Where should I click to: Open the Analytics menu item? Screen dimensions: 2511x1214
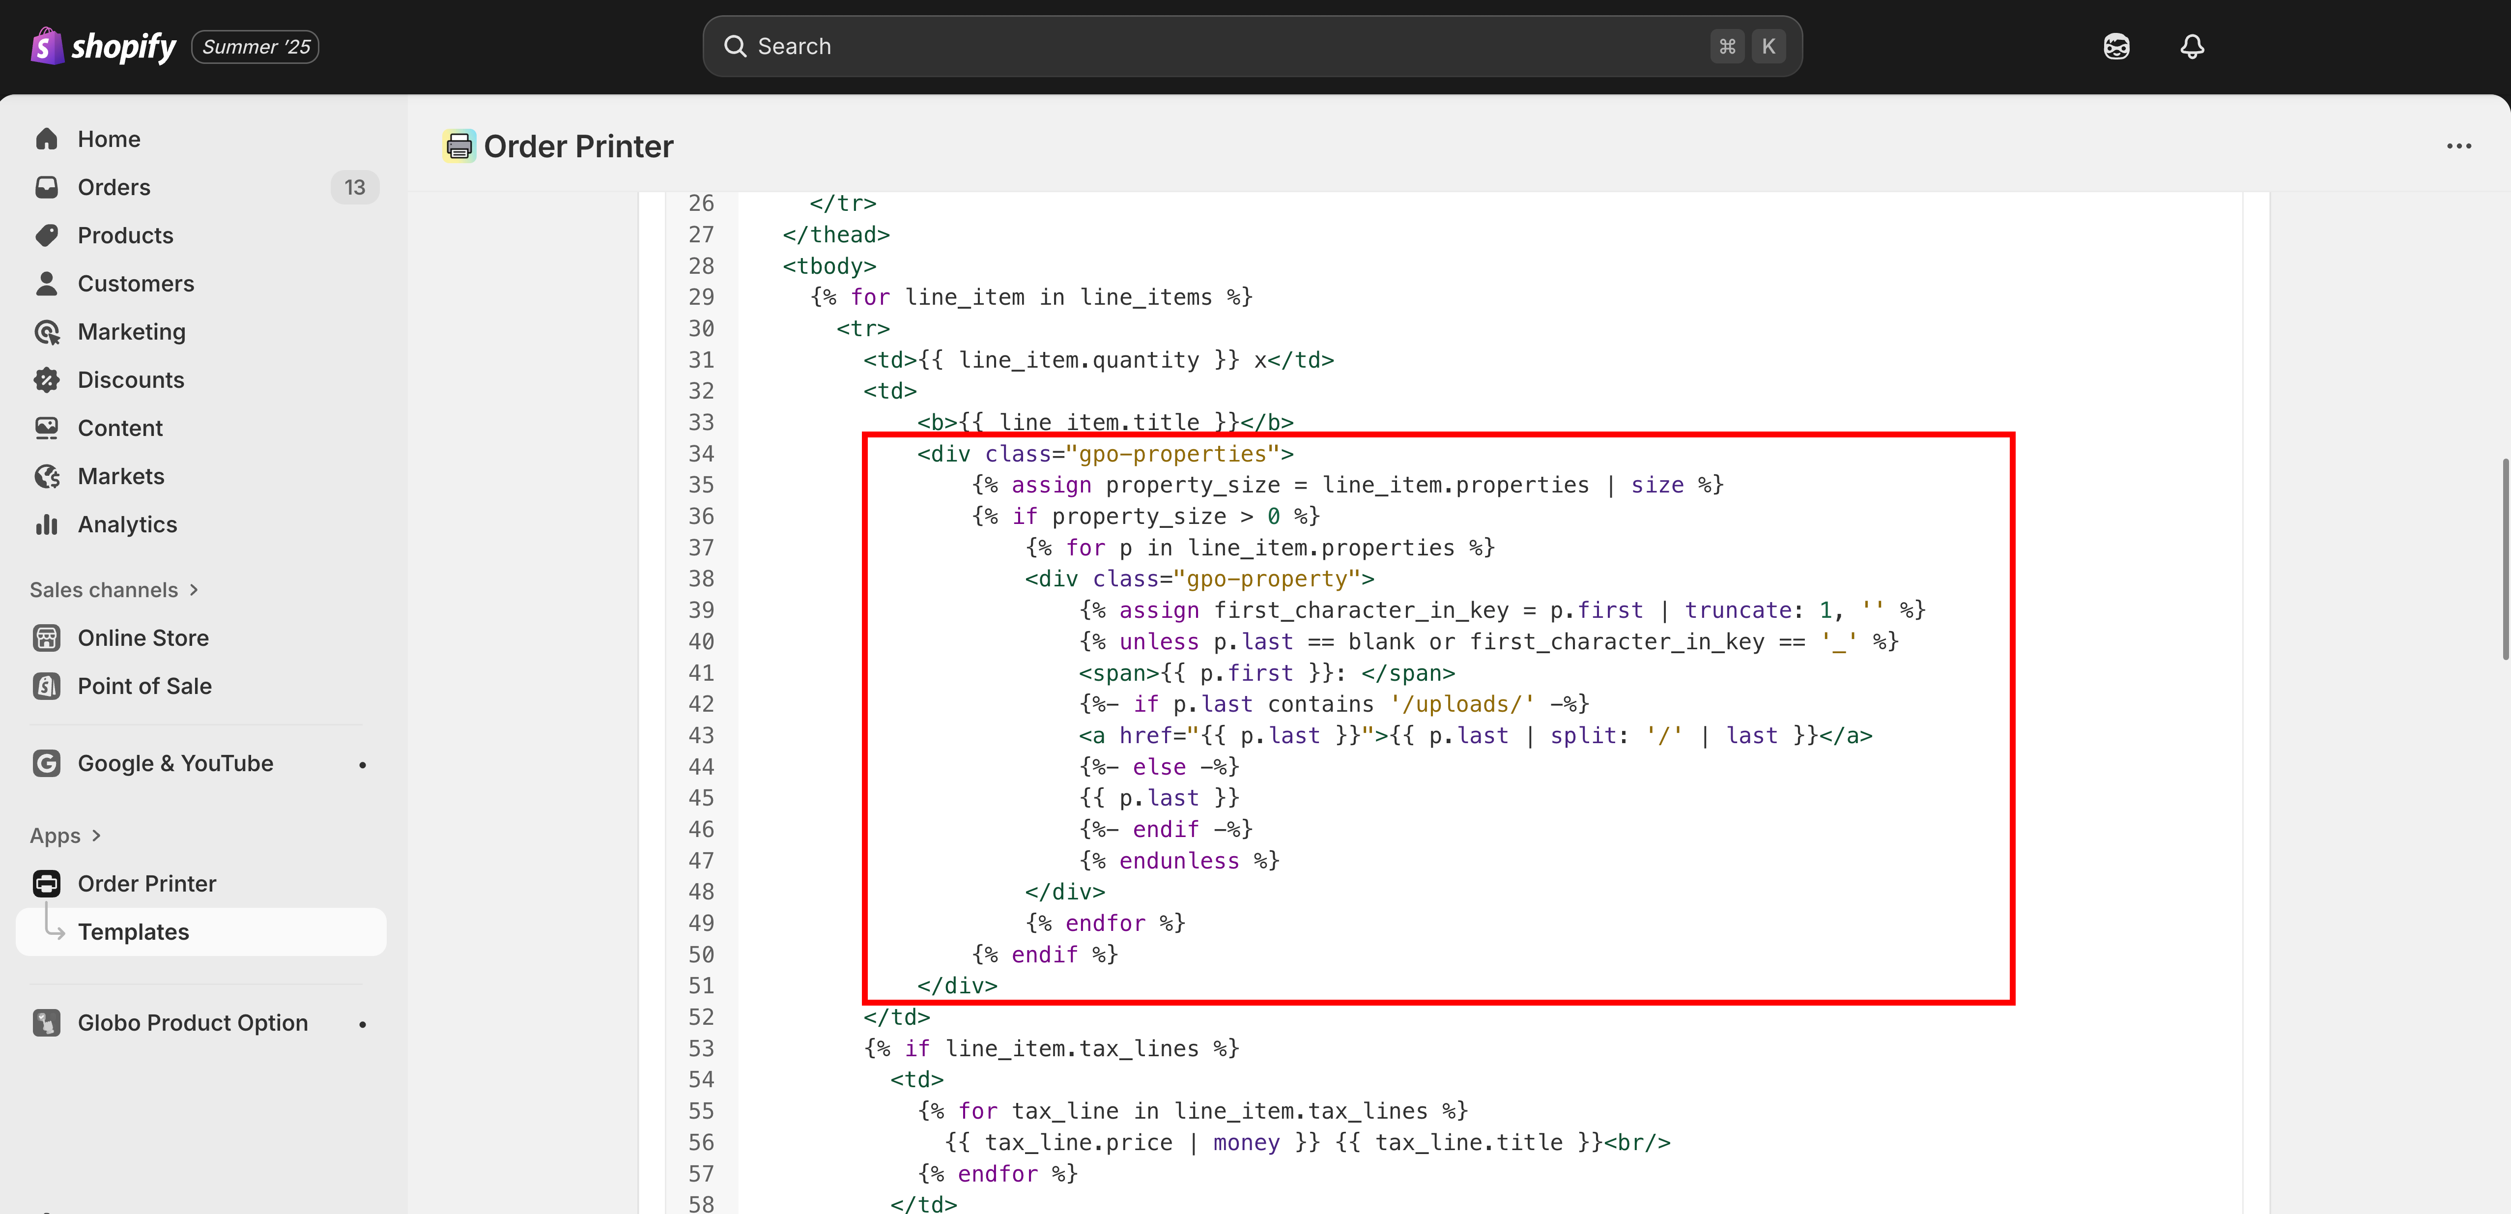[128, 524]
